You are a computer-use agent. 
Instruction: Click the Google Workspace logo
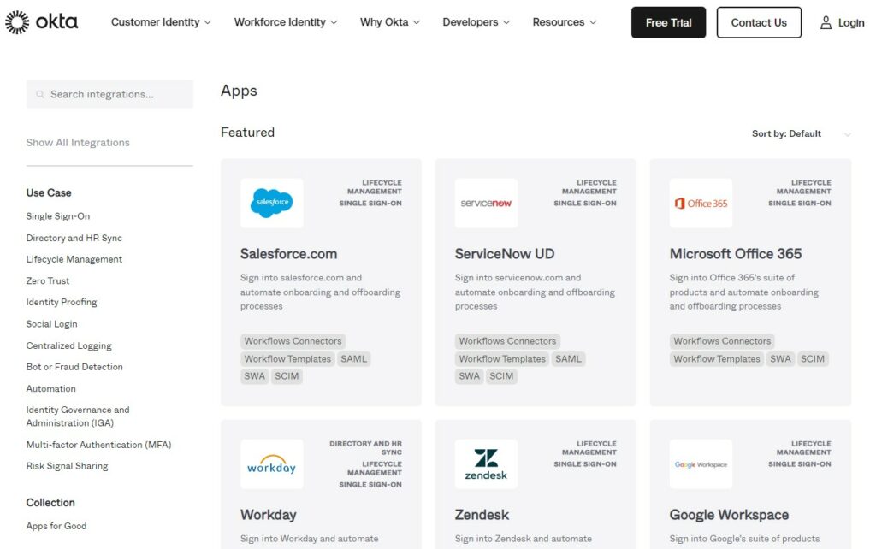701,463
